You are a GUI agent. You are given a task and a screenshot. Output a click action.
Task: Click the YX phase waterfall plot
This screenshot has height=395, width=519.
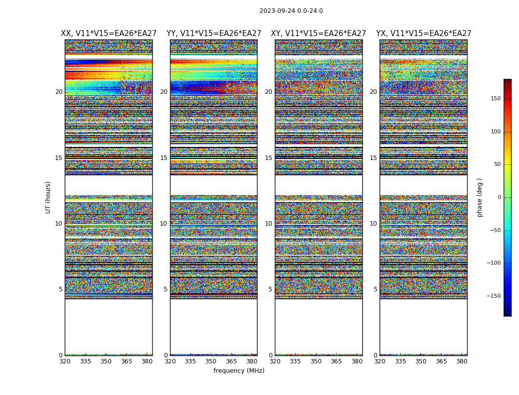tap(423, 197)
